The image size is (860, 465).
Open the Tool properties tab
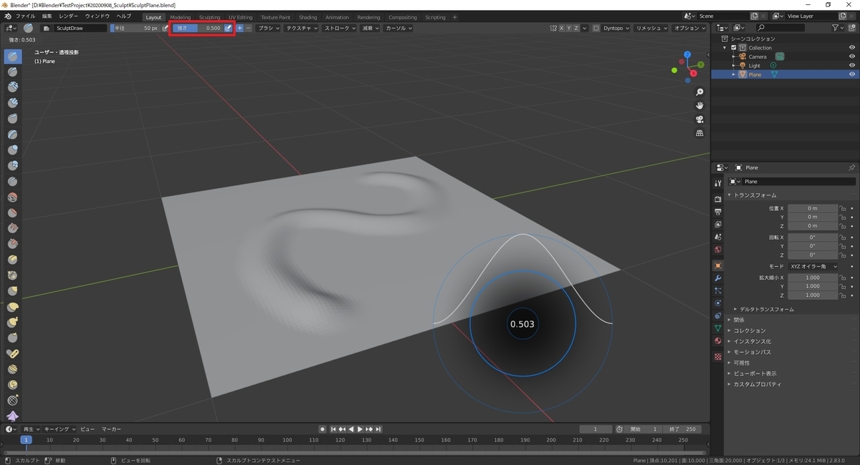pyautogui.click(x=718, y=183)
